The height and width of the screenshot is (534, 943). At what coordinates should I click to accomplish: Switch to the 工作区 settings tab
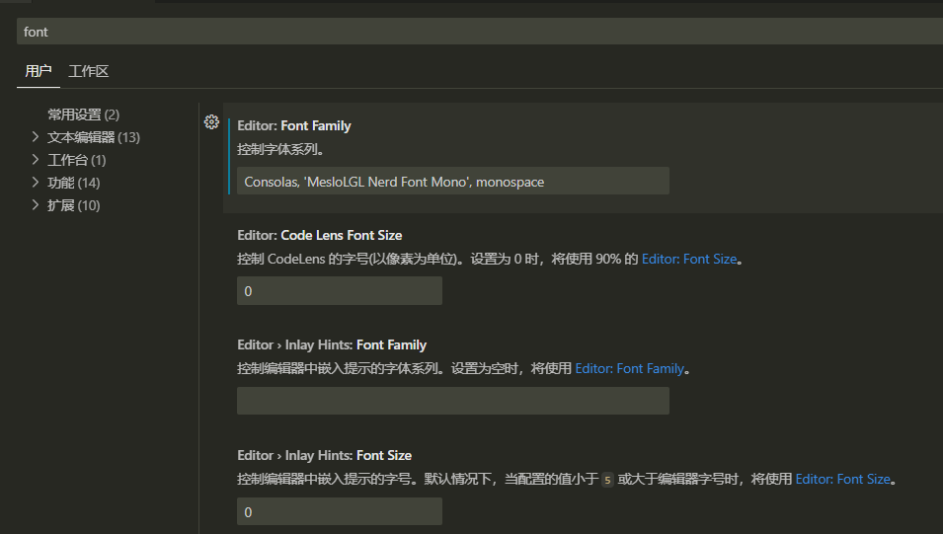89,71
